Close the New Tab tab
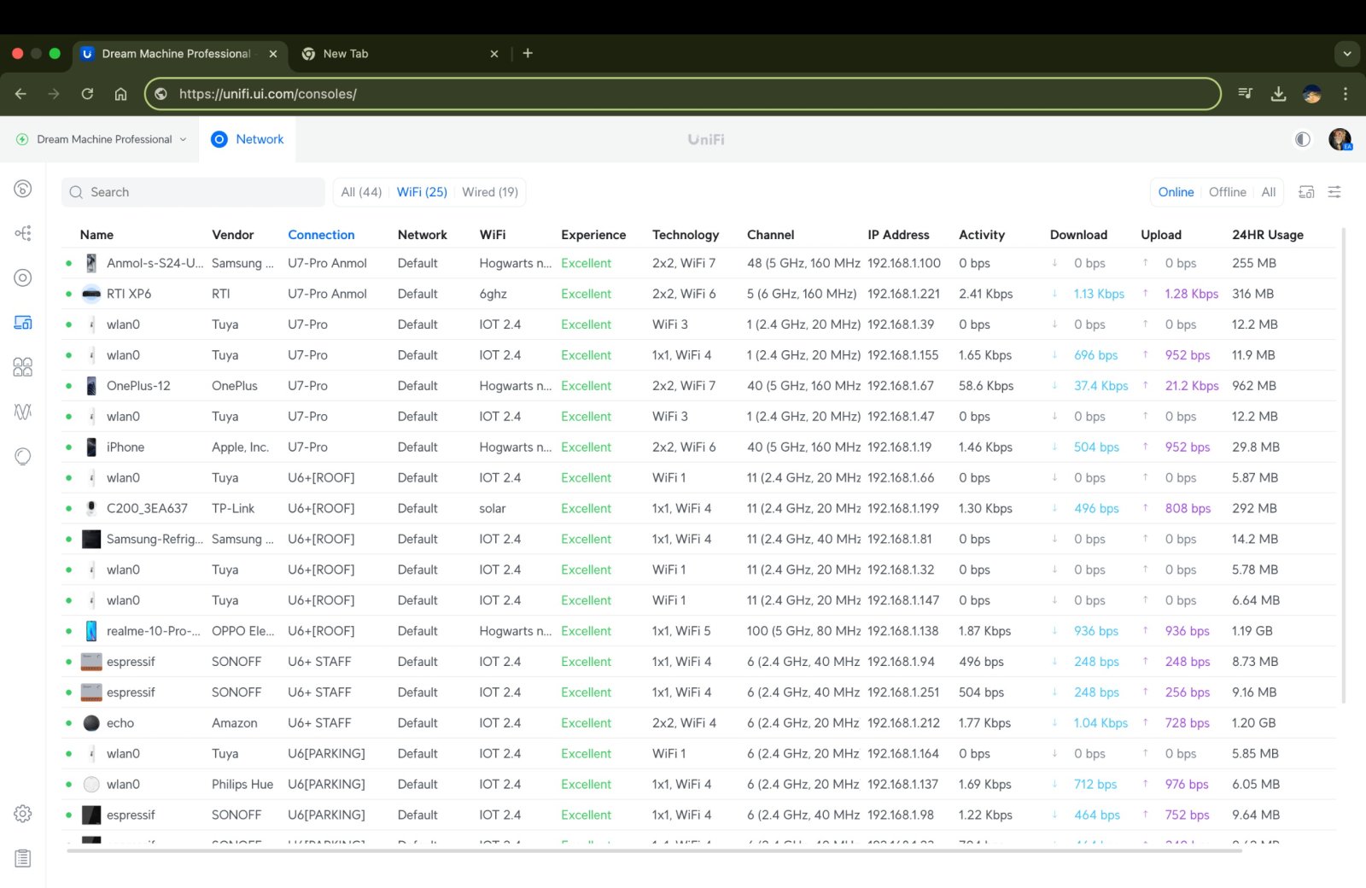The width and height of the screenshot is (1366, 888). [494, 54]
